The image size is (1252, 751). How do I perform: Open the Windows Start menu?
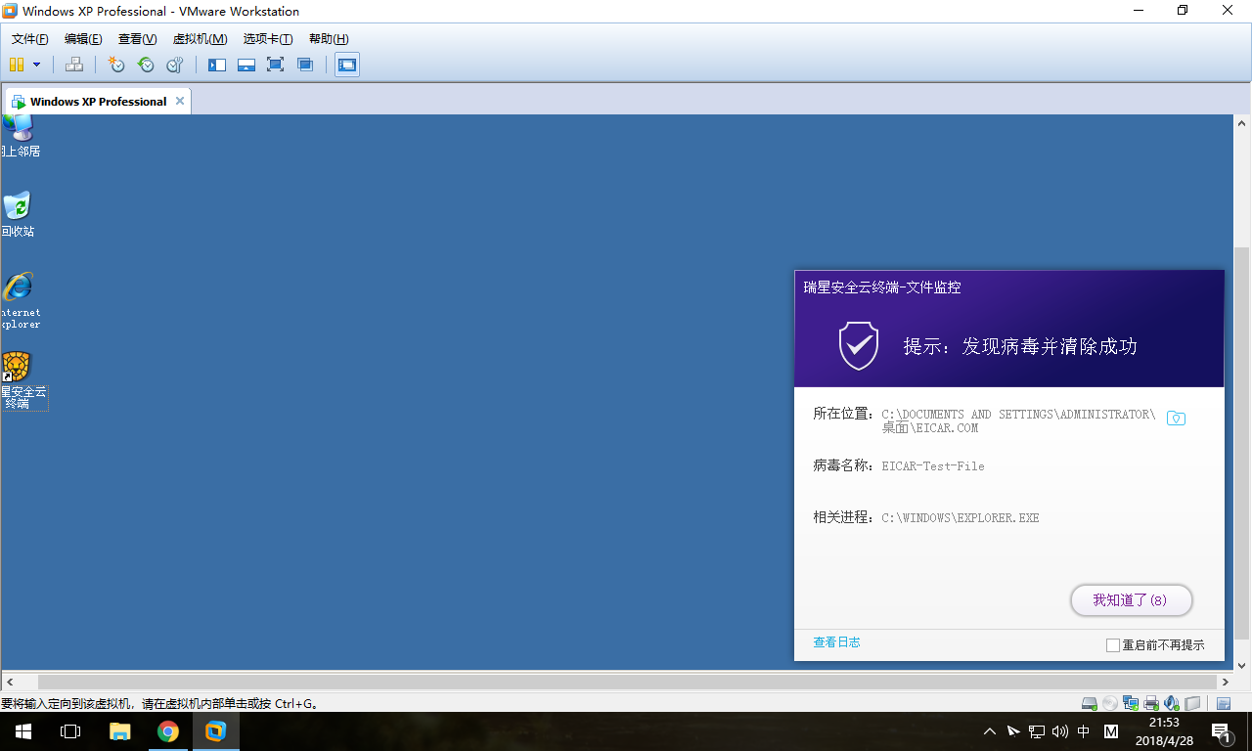tap(23, 731)
